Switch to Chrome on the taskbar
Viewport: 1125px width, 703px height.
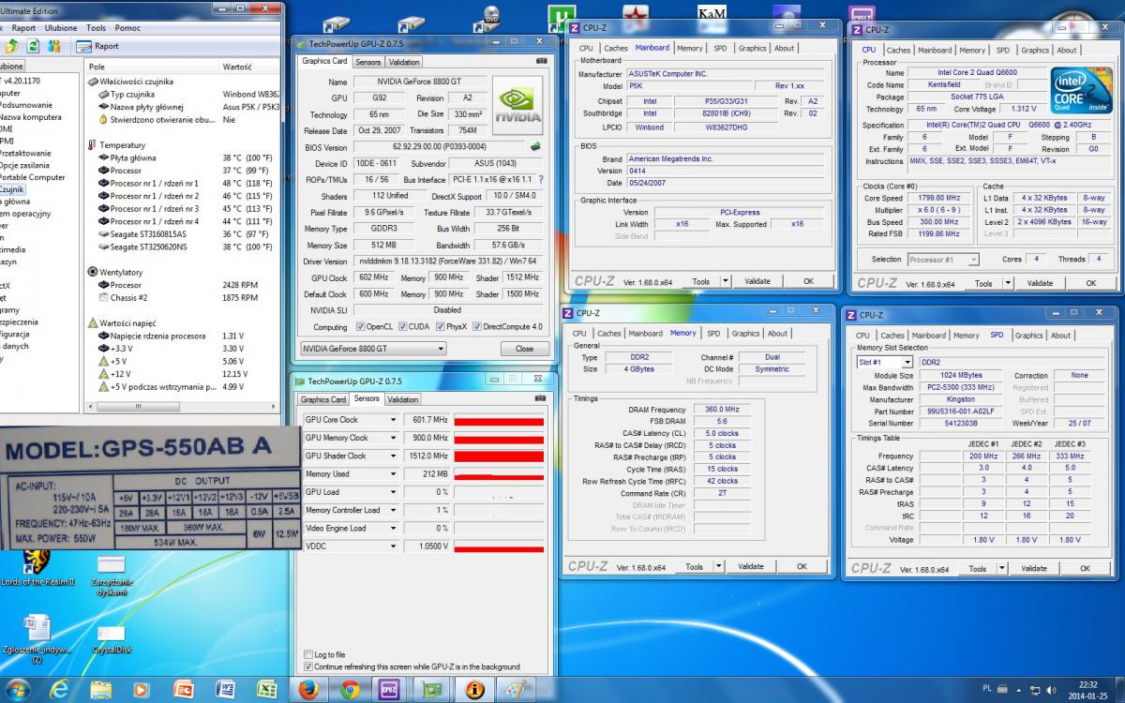[350, 689]
